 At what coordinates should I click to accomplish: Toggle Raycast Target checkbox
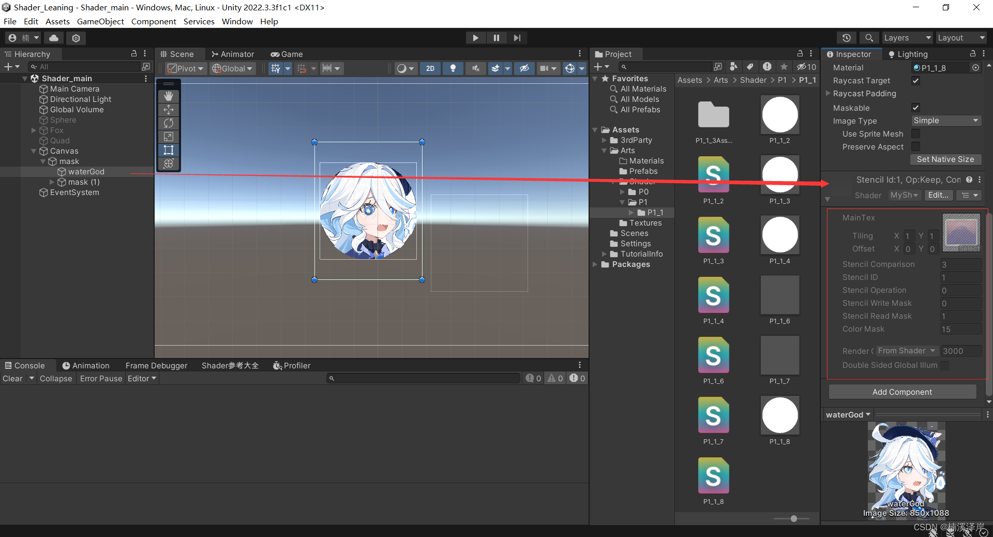[915, 81]
